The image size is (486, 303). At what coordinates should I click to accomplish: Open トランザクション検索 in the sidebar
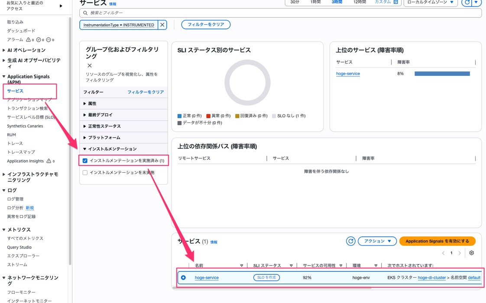click(x=27, y=109)
